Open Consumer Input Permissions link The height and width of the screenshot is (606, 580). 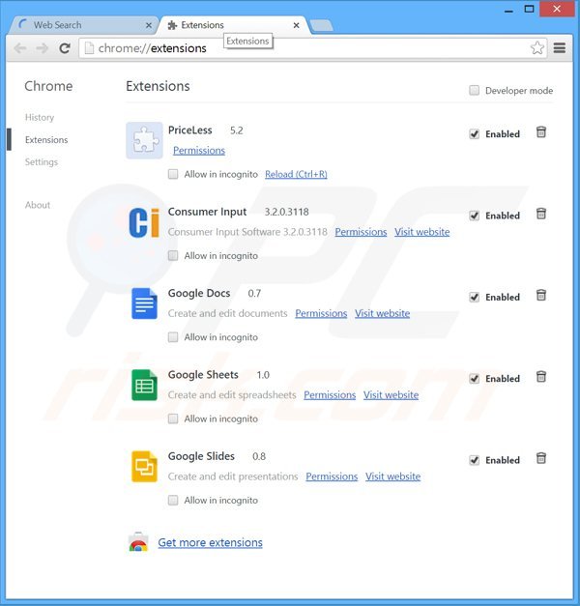coord(361,232)
